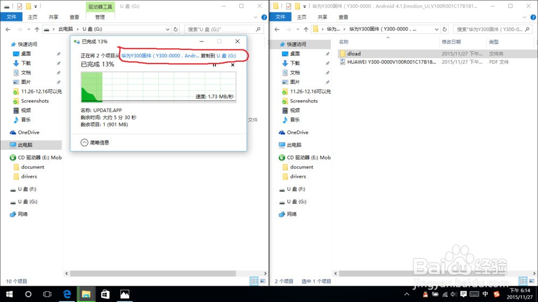Open Screenshots folder in left sidebar
The width and height of the screenshot is (538, 302).
point(34,101)
